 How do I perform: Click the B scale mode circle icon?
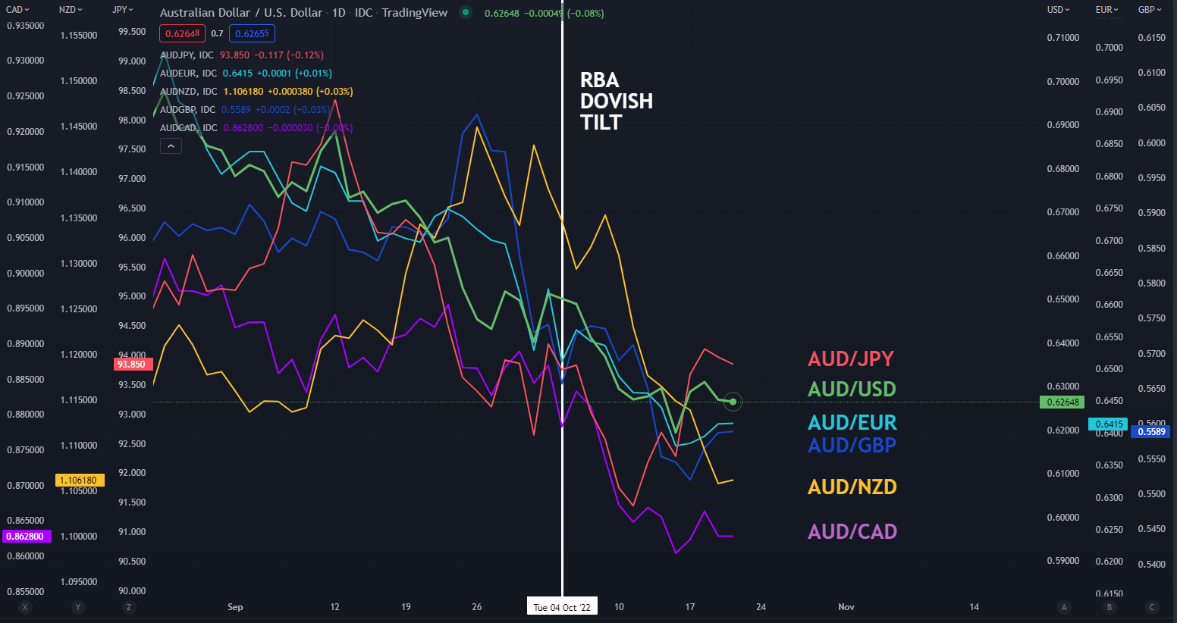click(x=1110, y=607)
